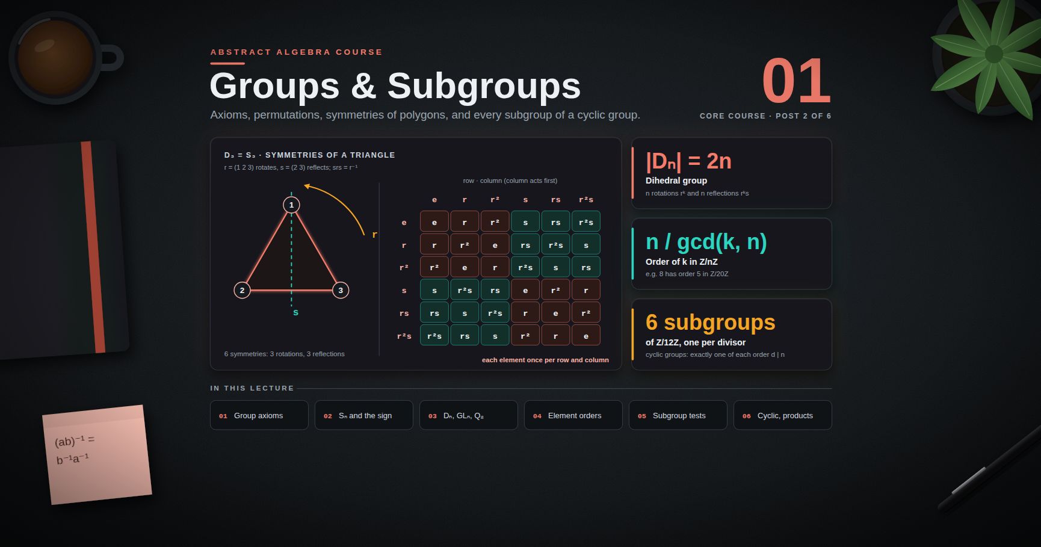The image size is (1041, 547).
Task: Click '6 symmetries: 3 rotations, 3 reflections' caption
Action: point(285,354)
